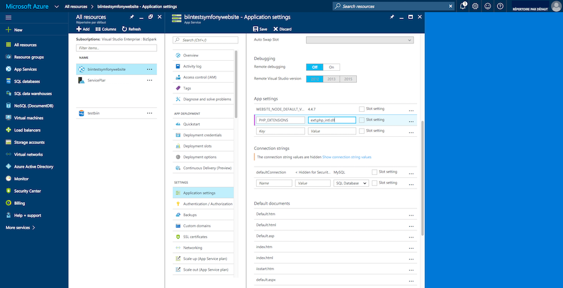Open Monitor in the sidebar
The width and height of the screenshot is (563, 288).
(x=21, y=179)
